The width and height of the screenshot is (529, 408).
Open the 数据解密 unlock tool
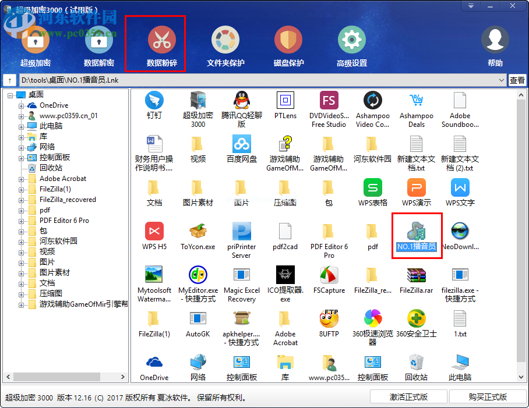coord(98,41)
